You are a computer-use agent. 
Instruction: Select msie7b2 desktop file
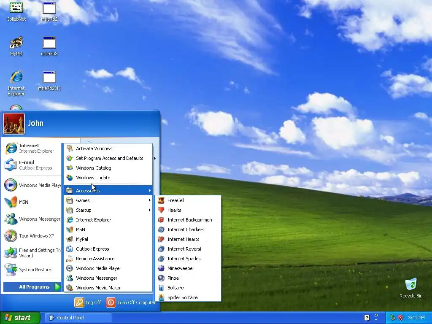(49, 11)
